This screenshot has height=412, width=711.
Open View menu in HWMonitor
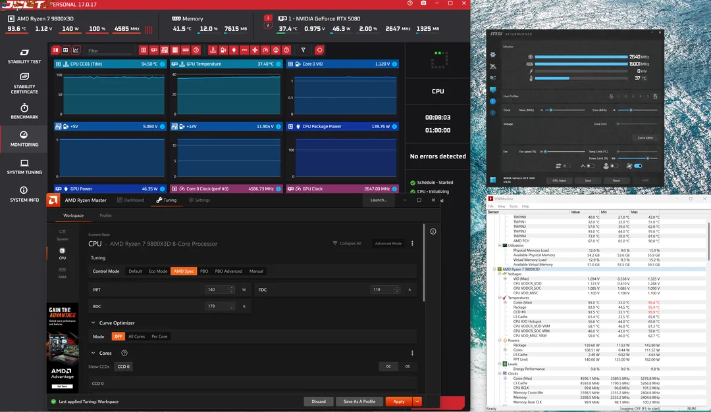point(501,206)
